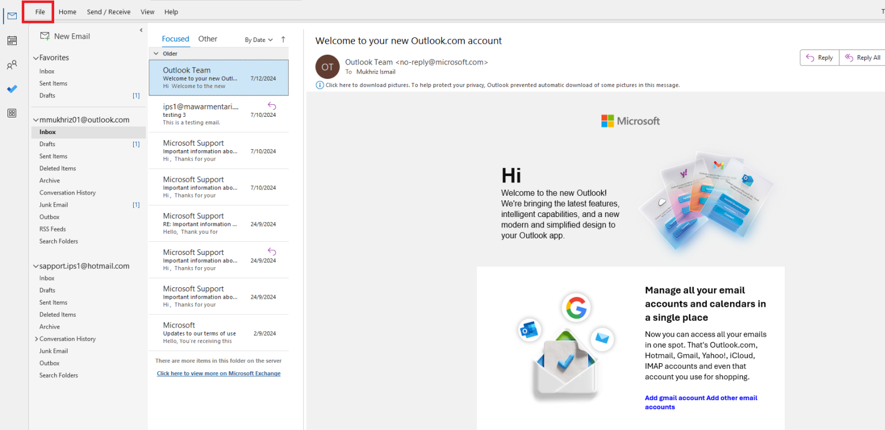
Task: Switch between Focused and Other inbox filtering
Action: tap(175, 39)
